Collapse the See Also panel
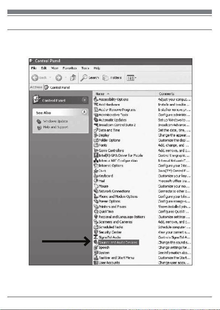 (84, 112)
